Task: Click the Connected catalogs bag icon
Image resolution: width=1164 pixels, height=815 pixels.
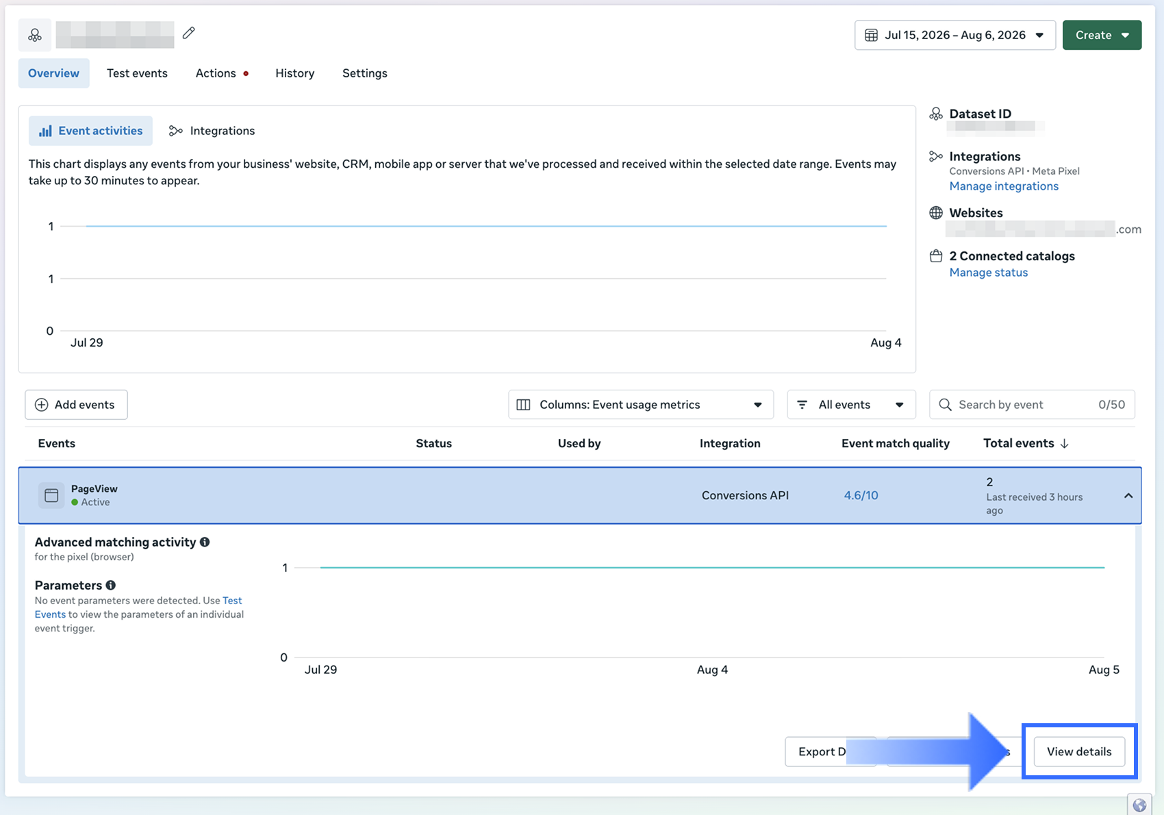Action: (x=935, y=256)
